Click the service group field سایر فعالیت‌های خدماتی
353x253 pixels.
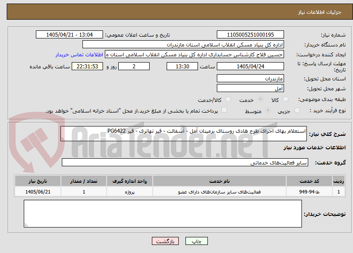185,162
